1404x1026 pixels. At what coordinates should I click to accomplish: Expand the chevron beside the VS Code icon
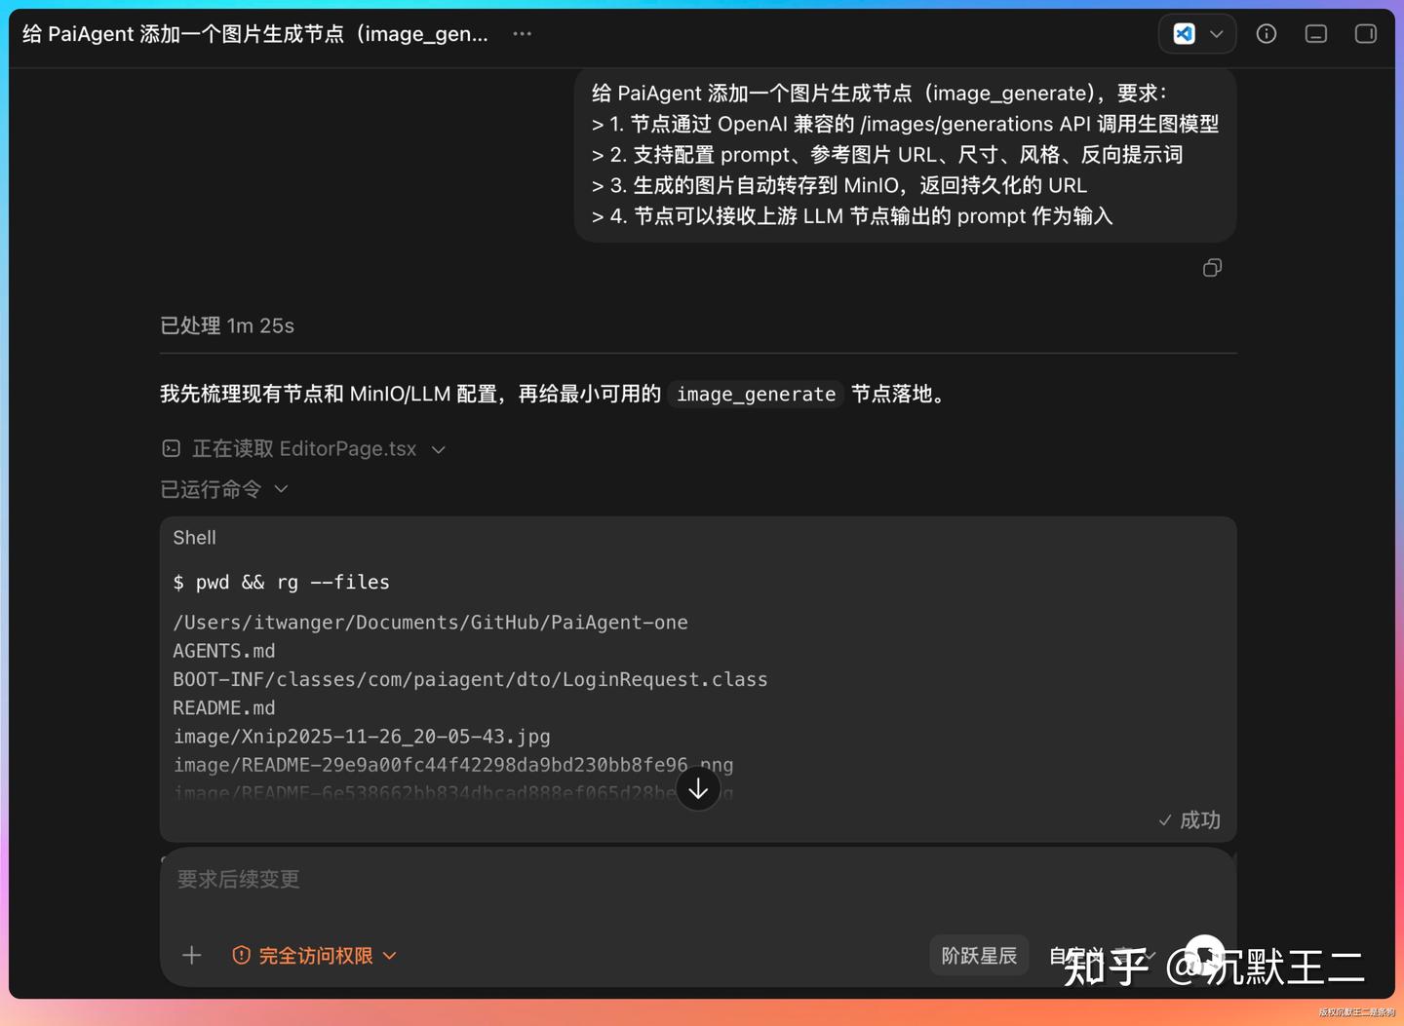click(1217, 34)
